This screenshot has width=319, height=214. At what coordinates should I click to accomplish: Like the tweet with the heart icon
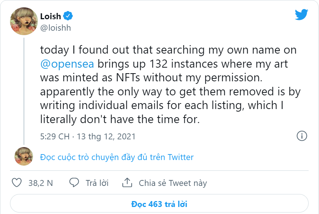[x=17, y=183]
